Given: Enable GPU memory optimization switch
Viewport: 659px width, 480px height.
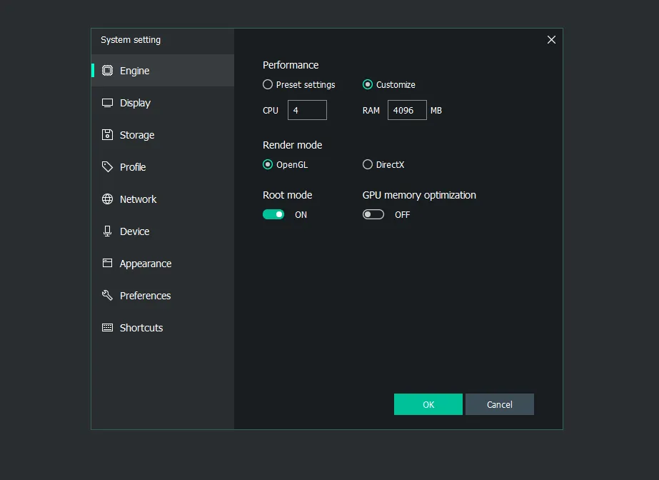Looking at the screenshot, I should (x=373, y=215).
